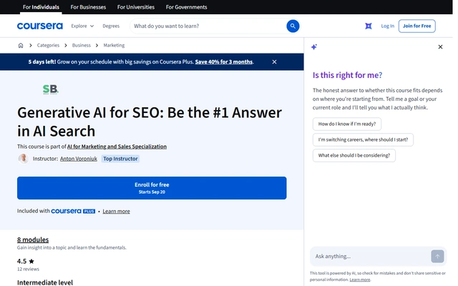The width and height of the screenshot is (458, 286).
Task: Select 'What else should I be considering?' suggestion
Action: pyautogui.click(x=354, y=155)
